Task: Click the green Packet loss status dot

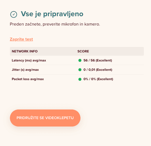Action: [80, 79]
